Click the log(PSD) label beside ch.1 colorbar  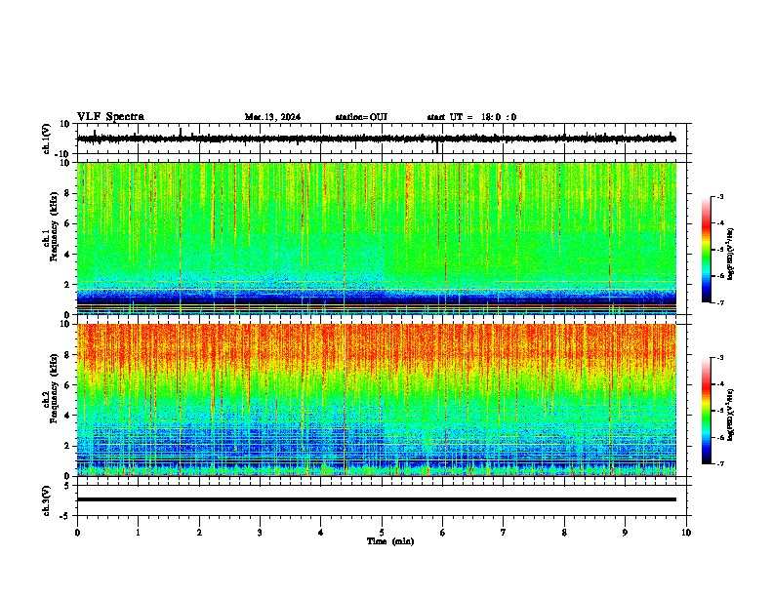pyautogui.click(x=730, y=254)
